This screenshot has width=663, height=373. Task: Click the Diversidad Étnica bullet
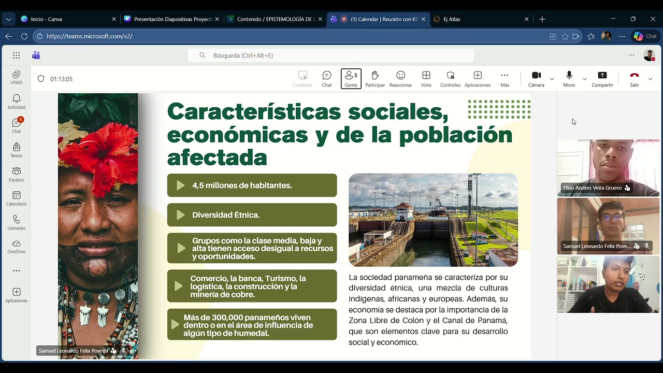(252, 215)
